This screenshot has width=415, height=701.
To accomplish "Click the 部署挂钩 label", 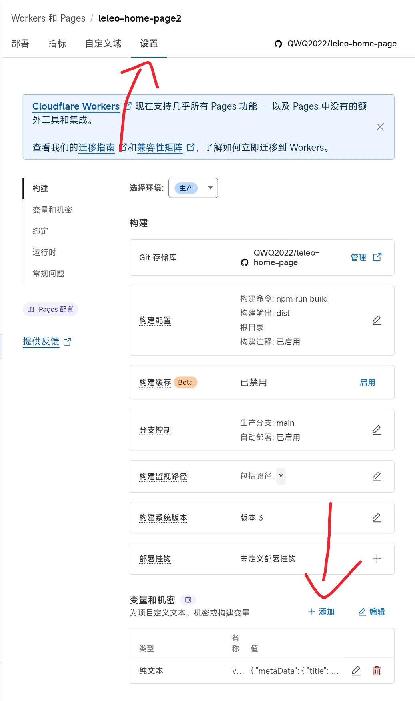I will [x=155, y=559].
